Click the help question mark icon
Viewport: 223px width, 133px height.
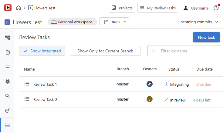pos(216,8)
